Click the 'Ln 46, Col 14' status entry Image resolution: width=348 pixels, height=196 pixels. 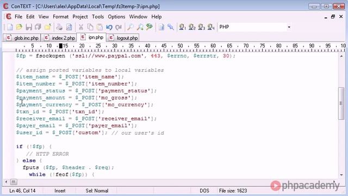[22, 191]
